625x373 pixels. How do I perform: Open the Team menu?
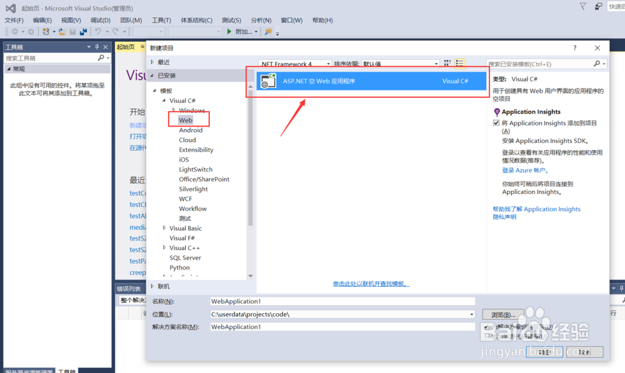pyautogui.click(x=131, y=21)
